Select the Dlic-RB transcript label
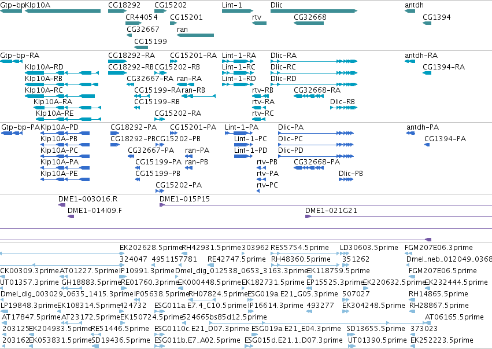 [342, 101]
